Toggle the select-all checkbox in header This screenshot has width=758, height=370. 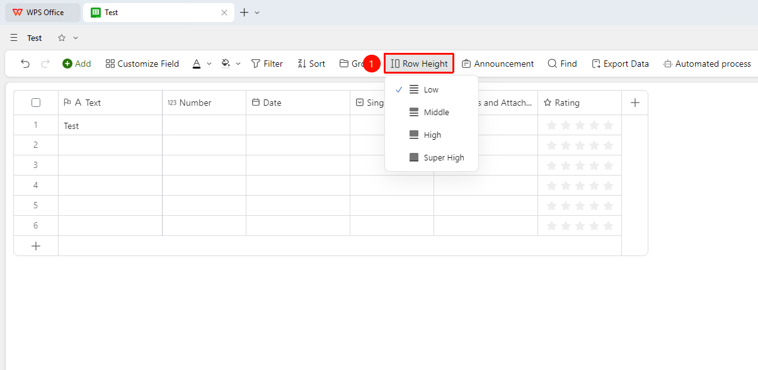pyautogui.click(x=36, y=103)
